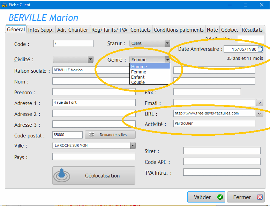Click the Prenom input field
Image resolution: width=270 pixels, height=206 pixels.
coord(94,92)
